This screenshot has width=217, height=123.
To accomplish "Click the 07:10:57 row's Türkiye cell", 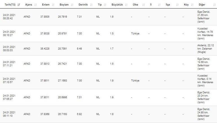I will click(x=135, y=80).
